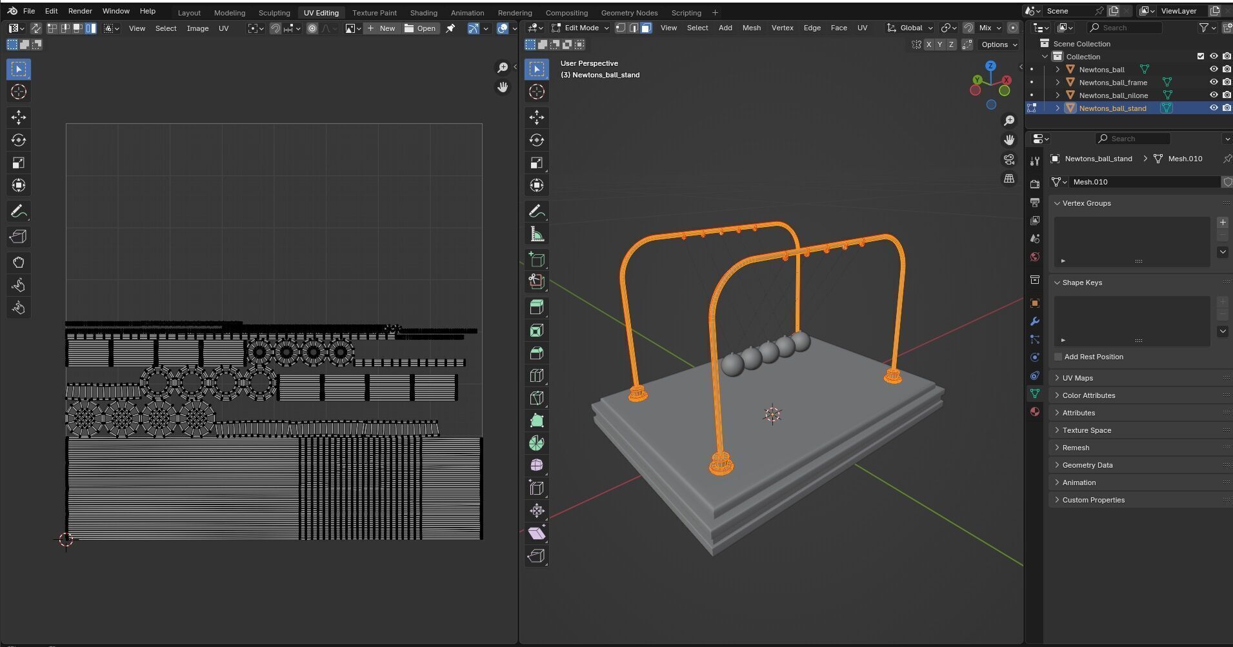Switch to face select mode in 3D viewport

[x=646, y=28]
